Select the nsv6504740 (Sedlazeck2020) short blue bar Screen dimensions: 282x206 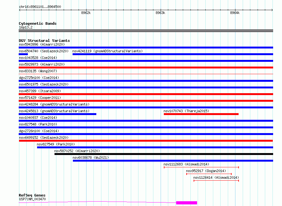pyautogui.click(x=23, y=54)
